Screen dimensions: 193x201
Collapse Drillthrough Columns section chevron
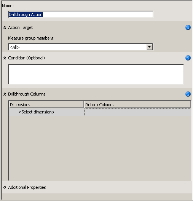click(5, 94)
